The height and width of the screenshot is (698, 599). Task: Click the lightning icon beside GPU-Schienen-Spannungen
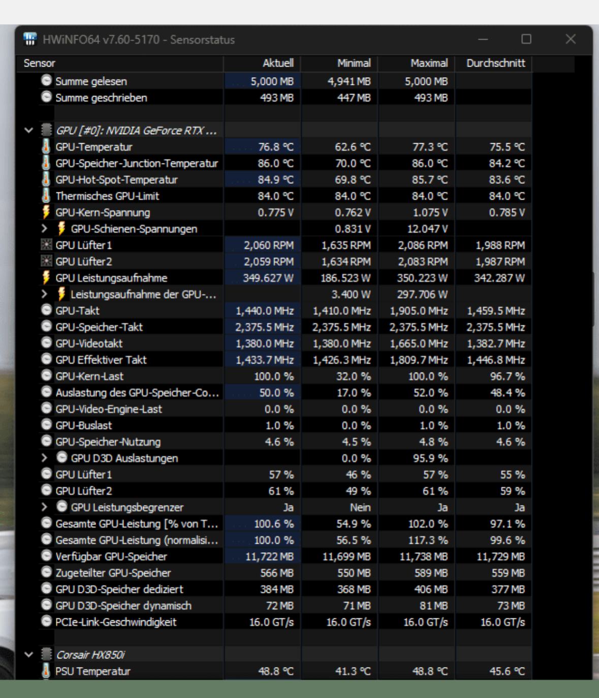tap(61, 228)
